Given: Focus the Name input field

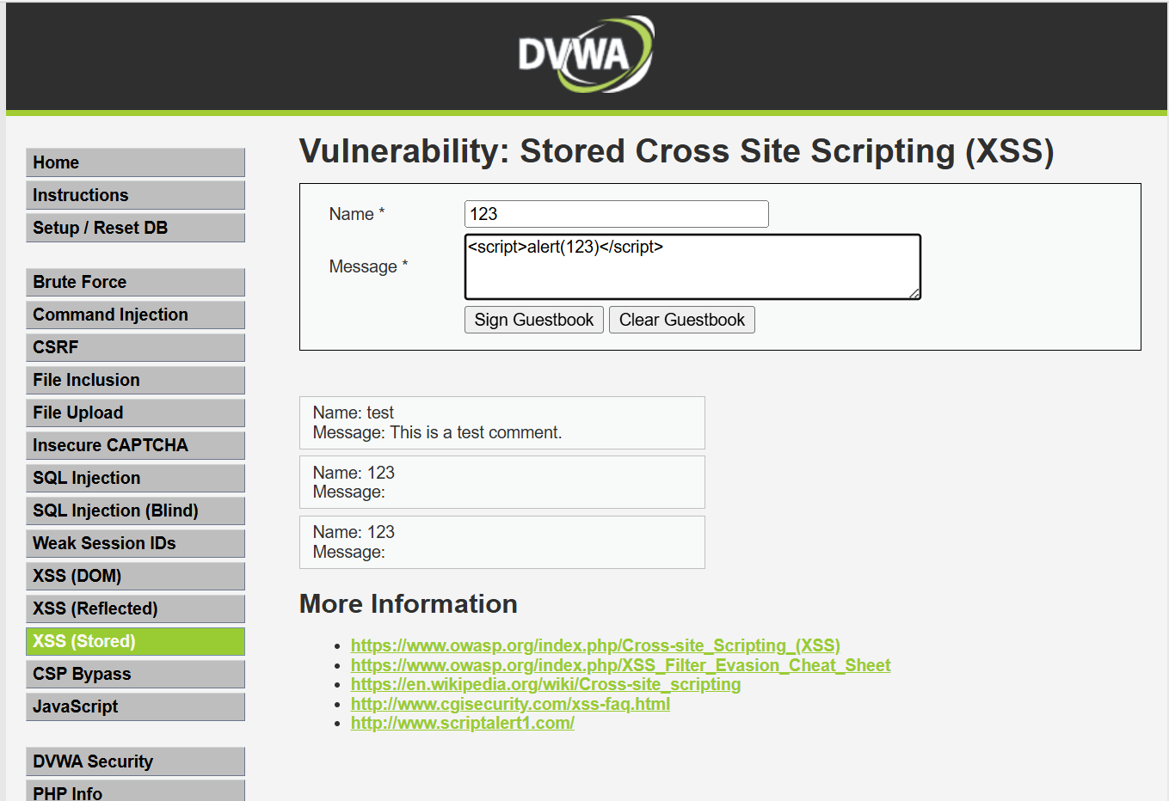Looking at the screenshot, I should (x=616, y=214).
